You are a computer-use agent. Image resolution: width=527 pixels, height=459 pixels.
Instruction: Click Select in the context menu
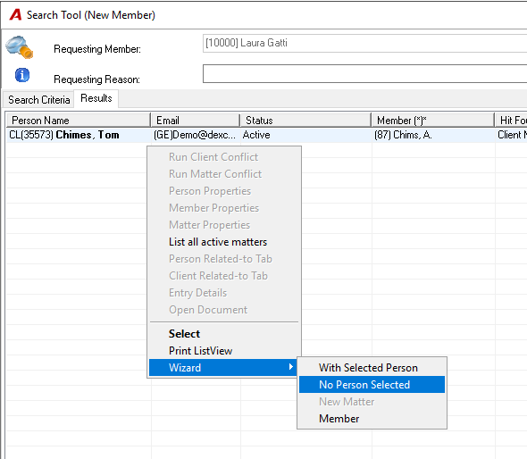(x=184, y=334)
